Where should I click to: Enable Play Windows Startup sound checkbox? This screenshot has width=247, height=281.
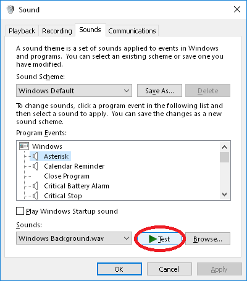pos(20,211)
